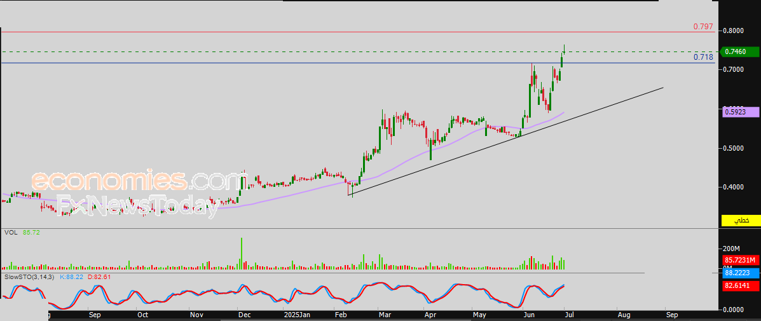Click the 0.5000 price axis value
The image size is (761, 321).
[x=733, y=148]
